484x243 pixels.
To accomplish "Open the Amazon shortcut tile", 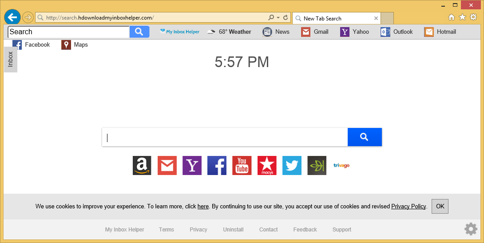I will 142,166.
